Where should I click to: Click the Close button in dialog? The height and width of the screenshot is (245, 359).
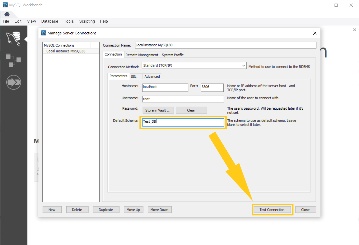coord(305,210)
